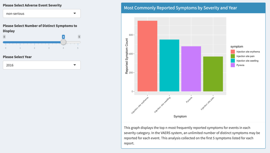
Task: Click the symptom count slider handle
Action: coord(63,42)
